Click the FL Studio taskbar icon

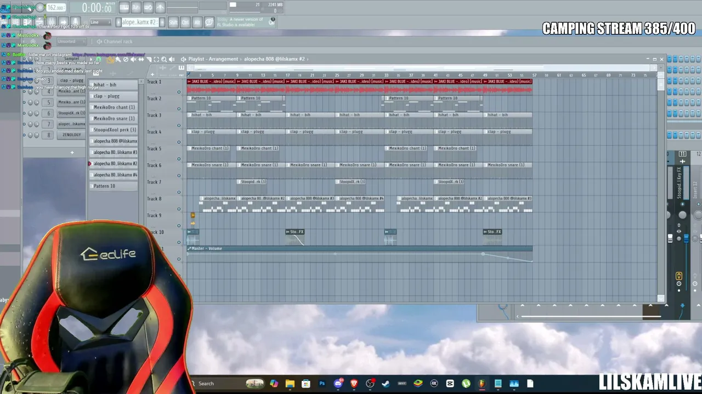point(482,384)
